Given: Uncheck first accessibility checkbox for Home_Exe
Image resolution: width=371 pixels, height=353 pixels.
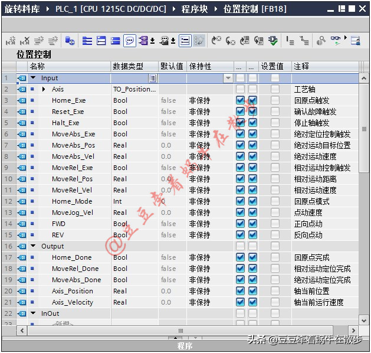Looking at the screenshot, I should pyautogui.click(x=240, y=100).
